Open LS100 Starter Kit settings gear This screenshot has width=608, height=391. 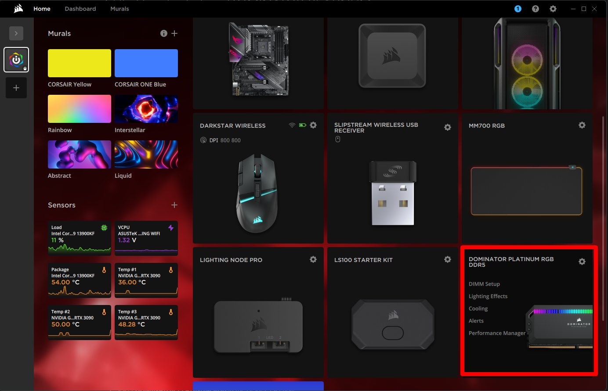coord(448,260)
